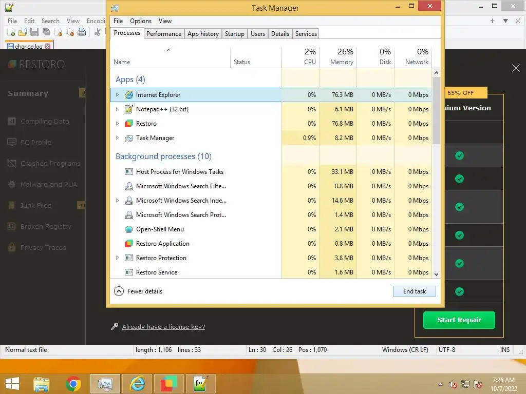Switch to the Details tab
The image size is (526, 394).
coord(280,33)
